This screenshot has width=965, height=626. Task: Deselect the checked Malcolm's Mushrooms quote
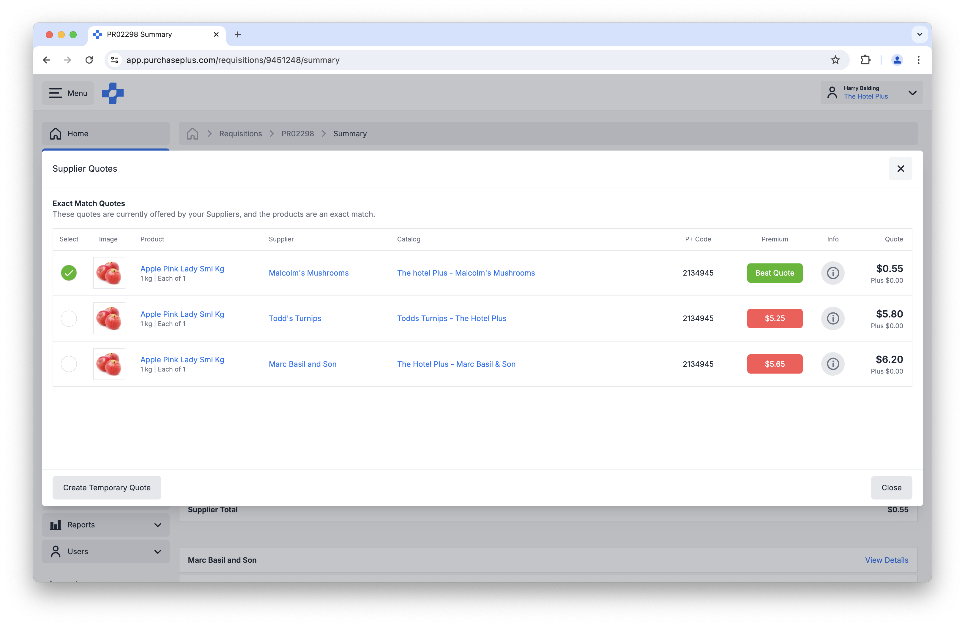tap(69, 273)
